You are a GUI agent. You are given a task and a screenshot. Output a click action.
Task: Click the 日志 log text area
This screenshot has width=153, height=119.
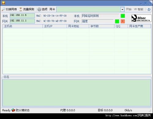click(x=76, y=93)
